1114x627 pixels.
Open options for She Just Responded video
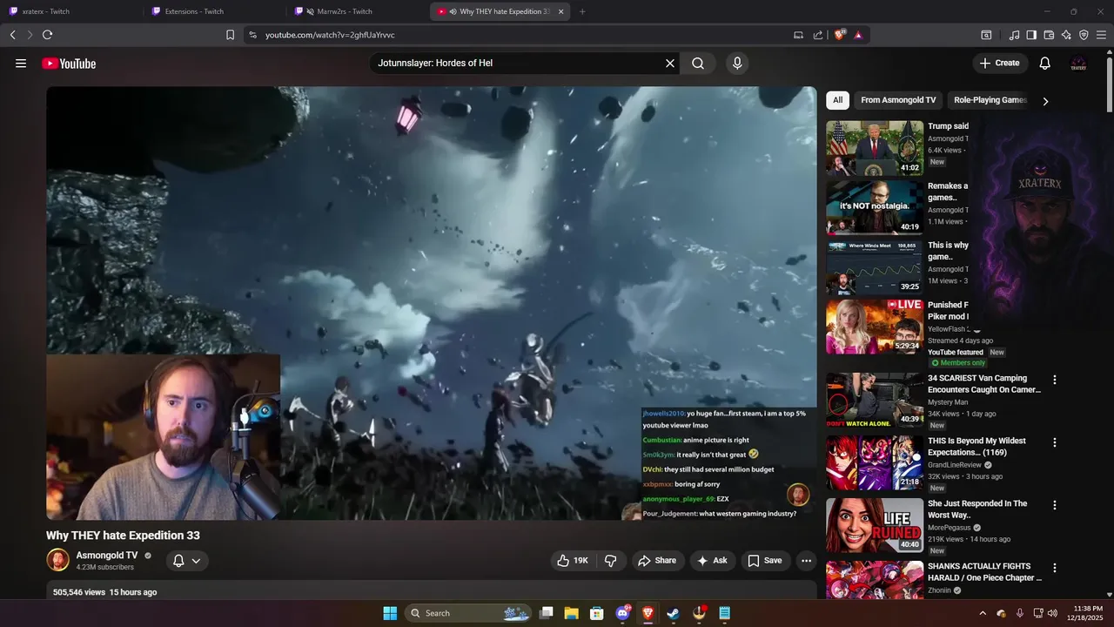pos(1055,505)
